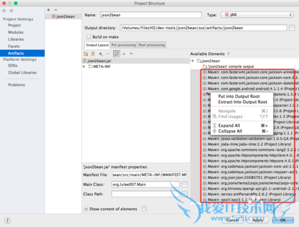Toggle Show content of elements checkbox
The width and height of the screenshot is (299, 227).
(x=86, y=209)
